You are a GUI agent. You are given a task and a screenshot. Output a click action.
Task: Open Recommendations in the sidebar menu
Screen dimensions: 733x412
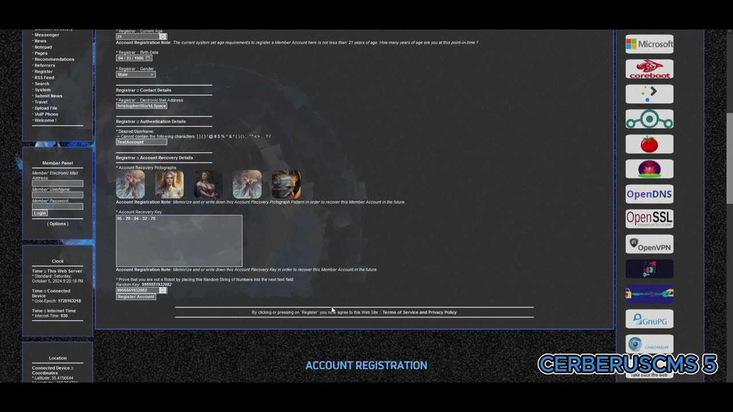(54, 60)
